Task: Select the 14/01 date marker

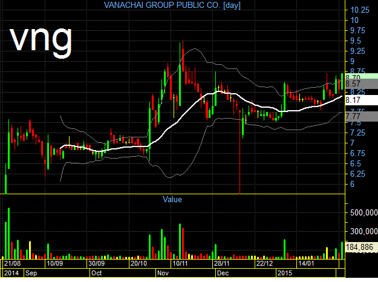Action: [306, 263]
